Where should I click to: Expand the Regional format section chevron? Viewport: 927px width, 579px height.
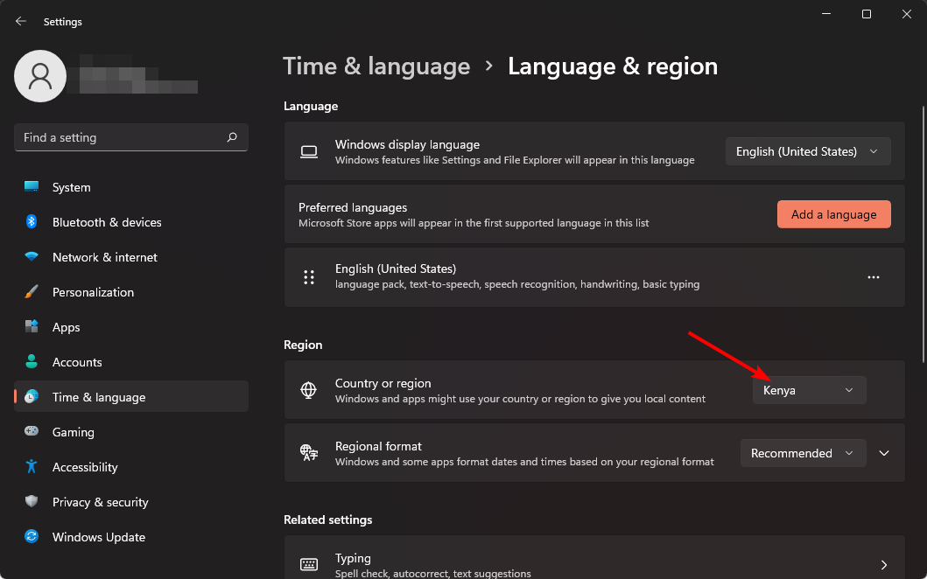[884, 453]
